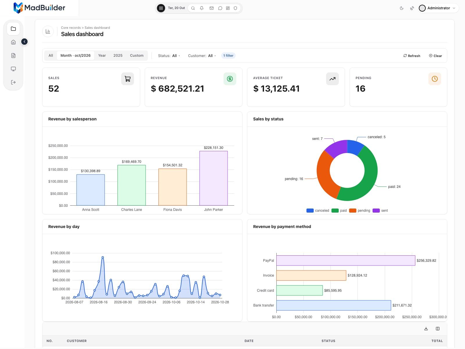The width and height of the screenshot is (465, 349).
Task: Click the Core records breadcrumb link
Action: coord(71,28)
